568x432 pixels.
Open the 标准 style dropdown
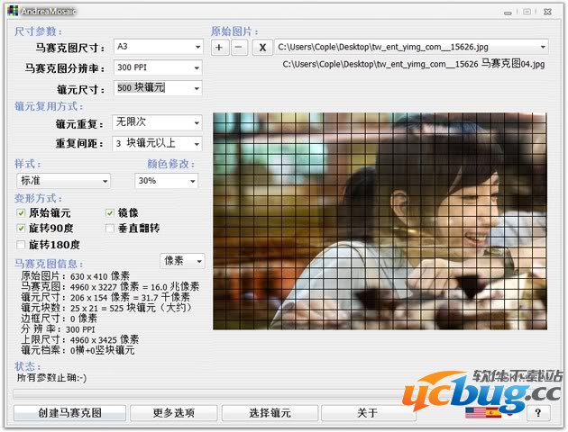pos(63,181)
